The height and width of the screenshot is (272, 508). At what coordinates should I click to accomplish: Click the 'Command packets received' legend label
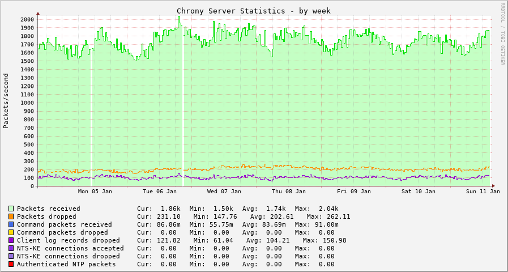tap(65, 224)
